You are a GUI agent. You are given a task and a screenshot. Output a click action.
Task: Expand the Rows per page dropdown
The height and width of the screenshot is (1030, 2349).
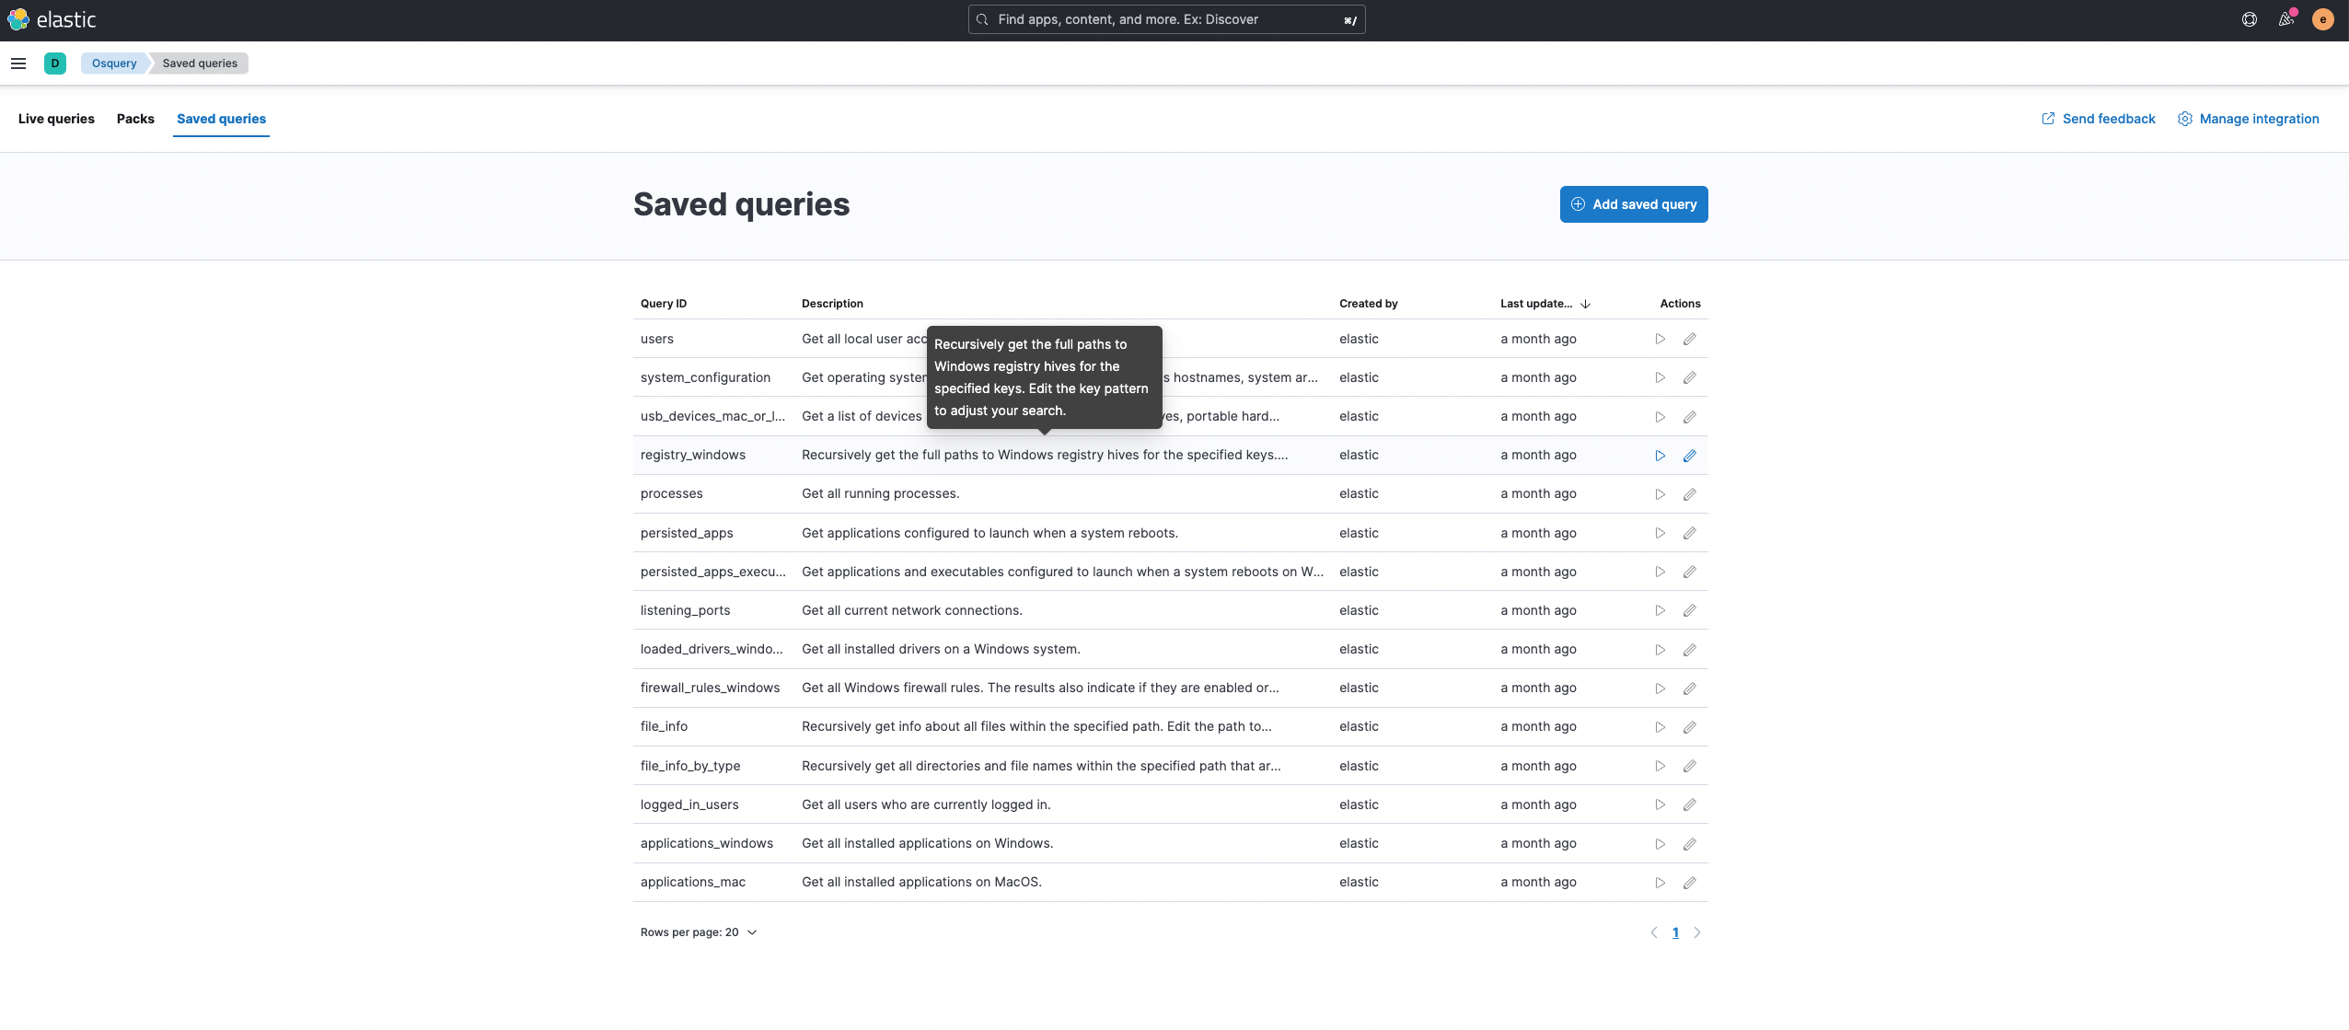699,932
